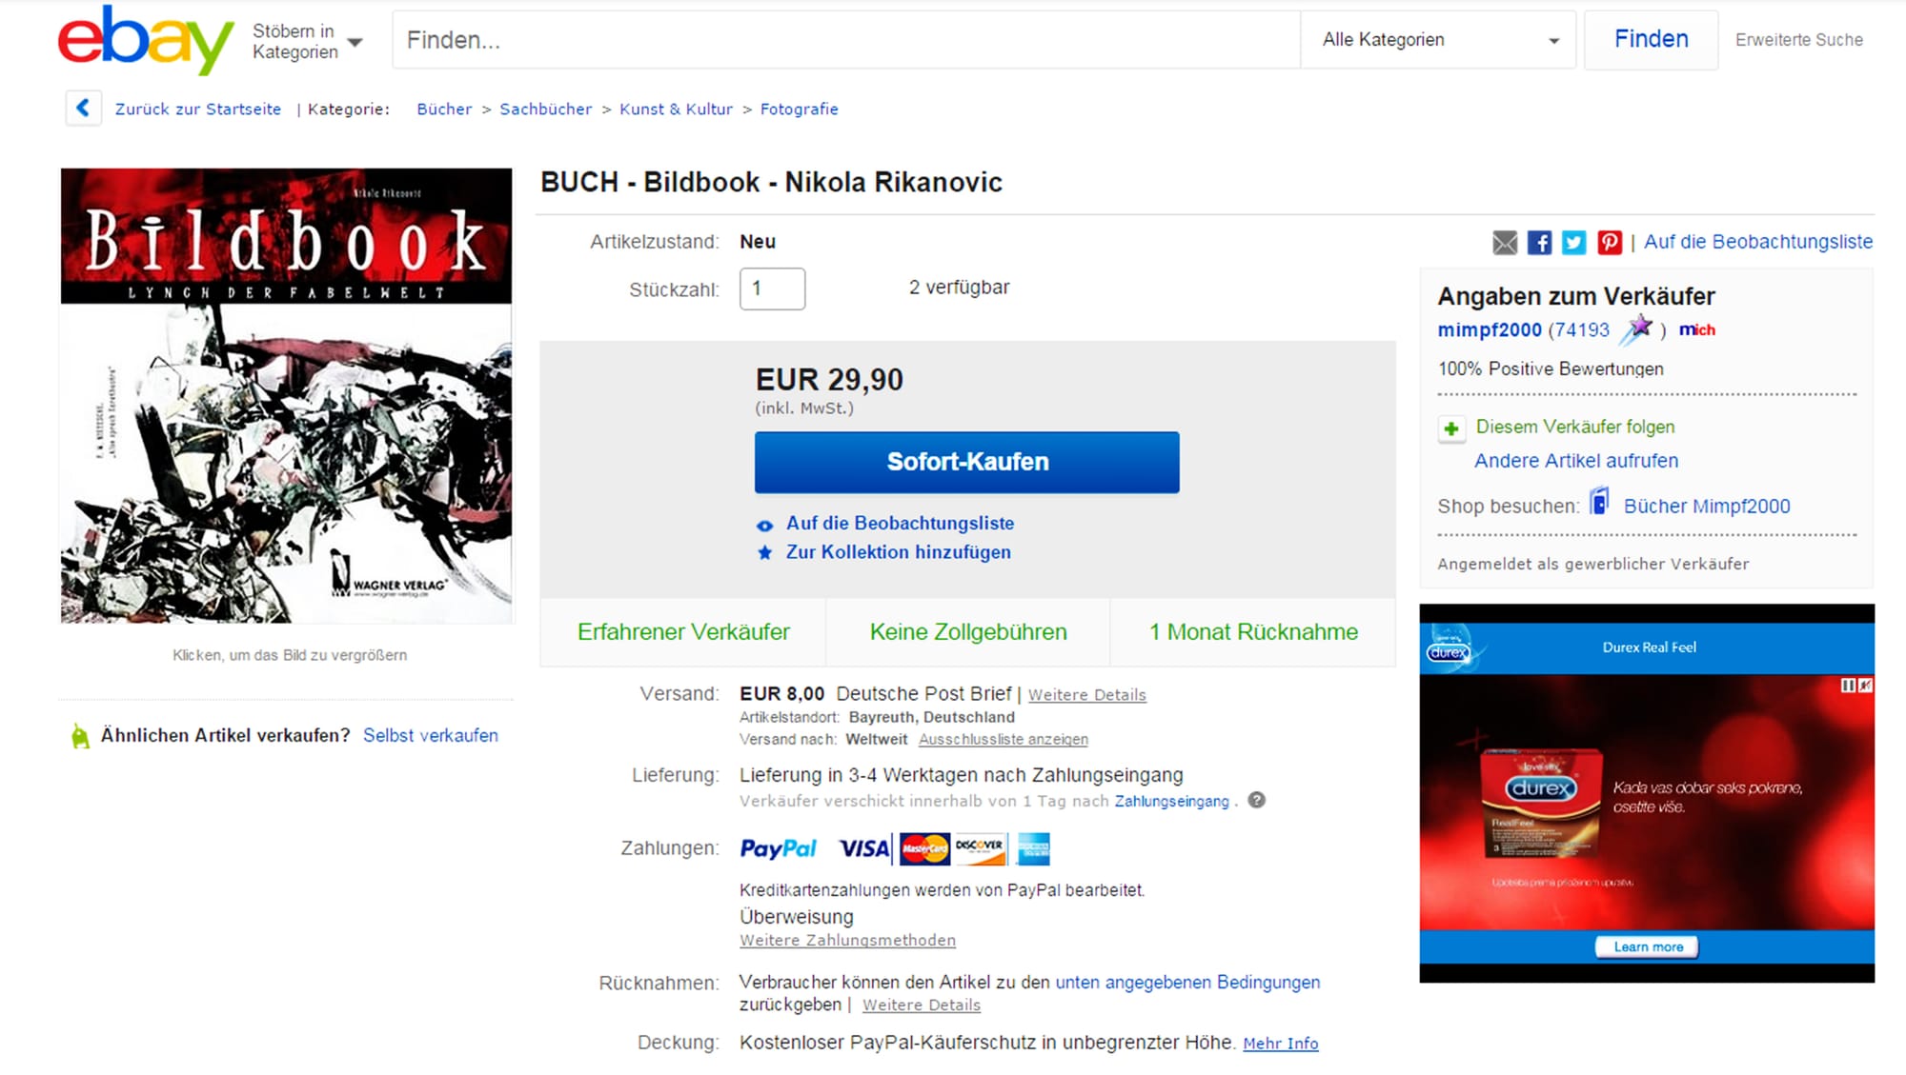Click the Finden search button
This screenshot has height=1075, width=1906.
tap(1651, 40)
